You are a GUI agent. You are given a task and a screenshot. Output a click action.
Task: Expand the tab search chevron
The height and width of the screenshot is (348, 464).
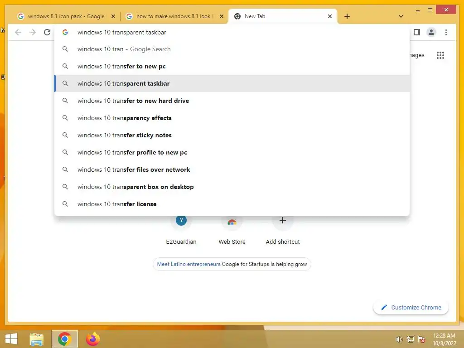point(401,16)
